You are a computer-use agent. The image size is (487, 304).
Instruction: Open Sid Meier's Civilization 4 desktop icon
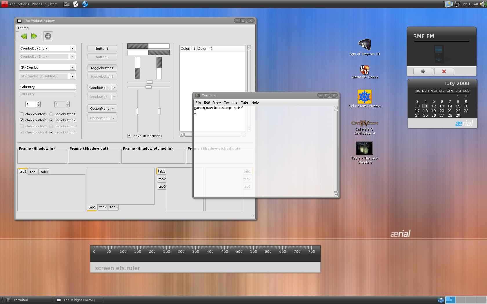pos(365,127)
